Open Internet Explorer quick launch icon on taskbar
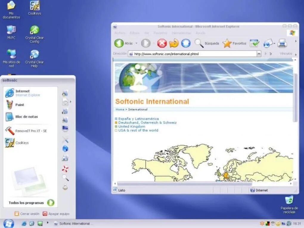The image size is (304, 228). [x=24, y=224]
